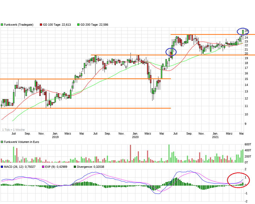Click the 600T label on the volume axis
255x204 pixels.
pos(248,144)
